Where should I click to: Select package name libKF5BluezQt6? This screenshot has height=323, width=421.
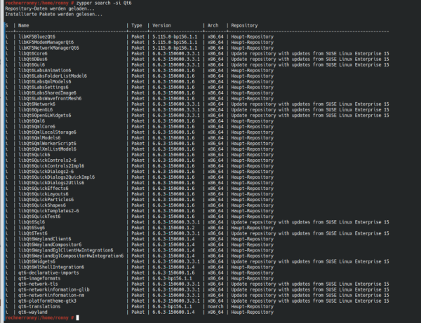coord(36,36)
